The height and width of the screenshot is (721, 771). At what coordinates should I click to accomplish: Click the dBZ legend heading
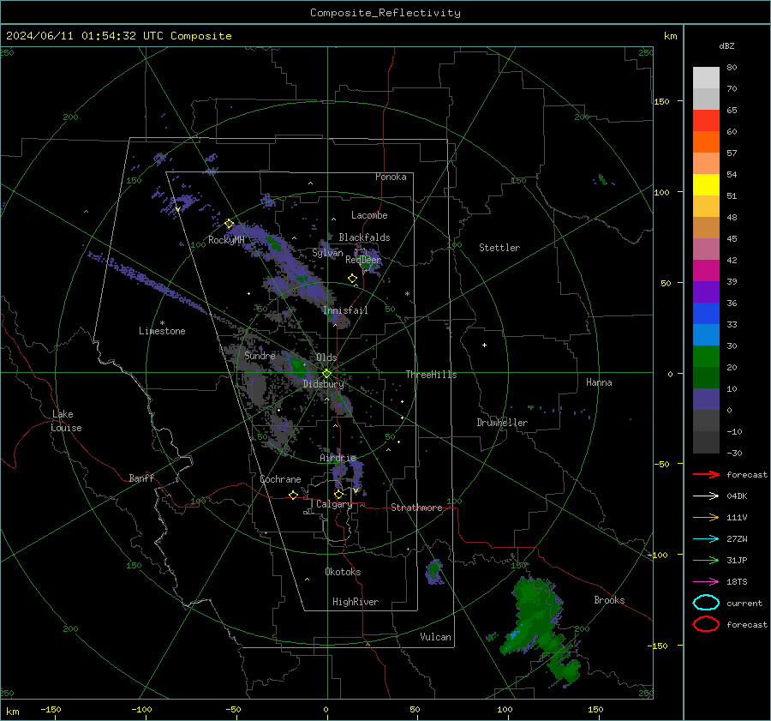pyautogui.click(x=726, y=46)
